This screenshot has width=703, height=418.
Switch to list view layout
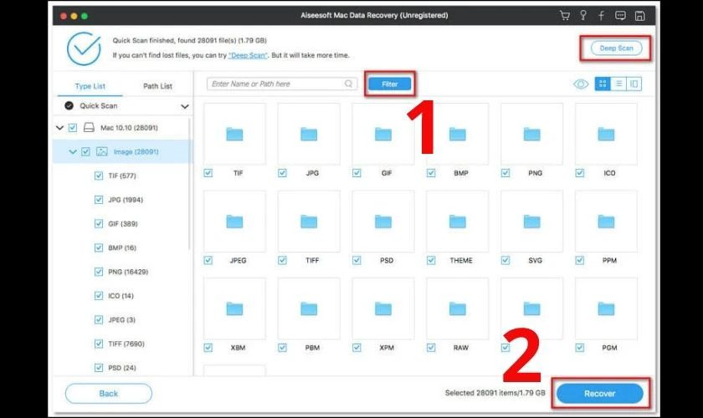(x=618, y=84)
